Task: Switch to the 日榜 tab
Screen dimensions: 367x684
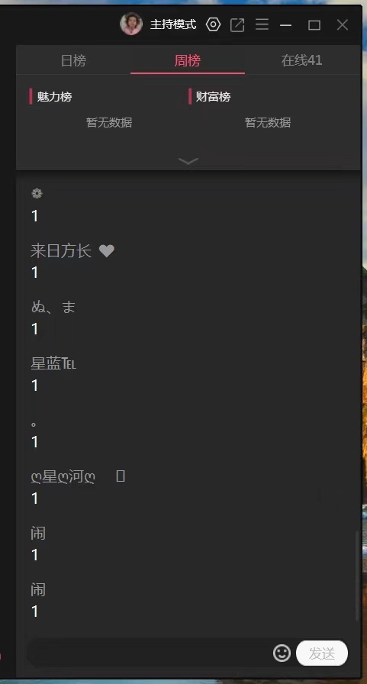Action: coord(73,60)
